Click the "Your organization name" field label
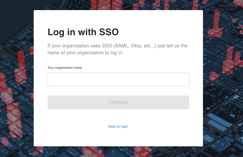 tap(64, 68)
